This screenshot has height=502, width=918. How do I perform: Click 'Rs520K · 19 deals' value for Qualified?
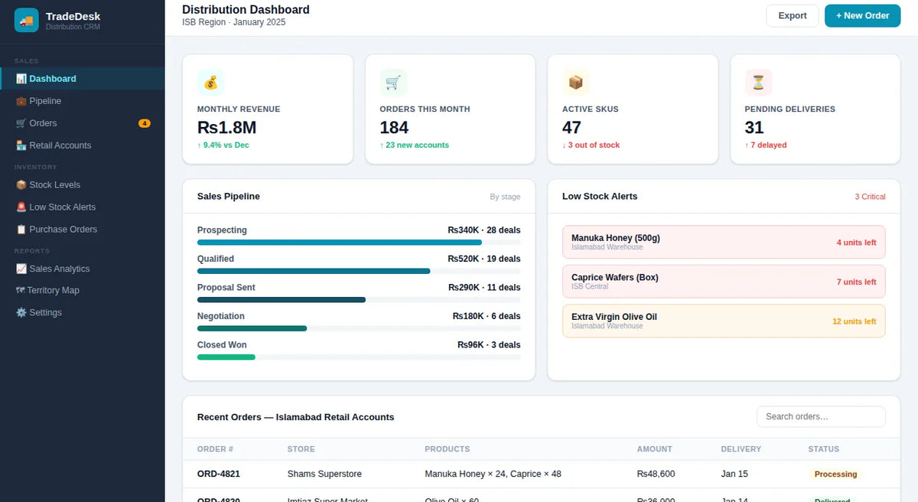(484, 259)
